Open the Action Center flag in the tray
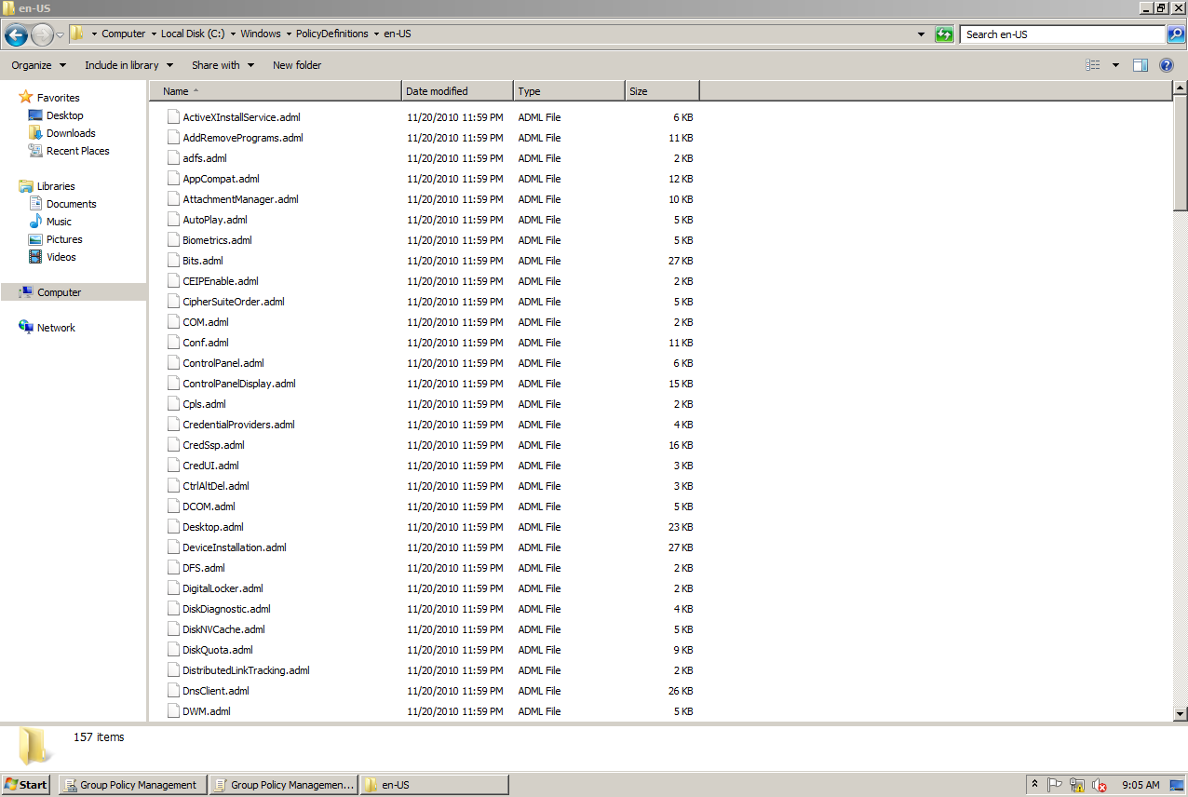1188x797 pixels. [x=1053, y=785]
